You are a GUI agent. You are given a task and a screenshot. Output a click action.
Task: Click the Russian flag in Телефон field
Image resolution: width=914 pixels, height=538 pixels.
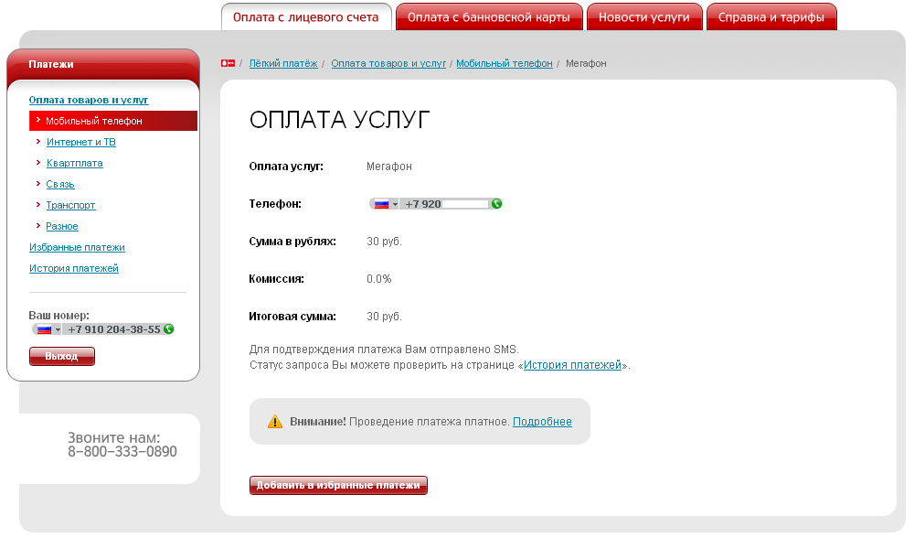tap(381, 204)
